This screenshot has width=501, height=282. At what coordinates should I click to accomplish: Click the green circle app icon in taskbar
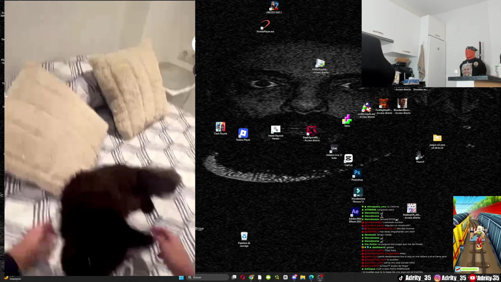(x=268, y=277)
